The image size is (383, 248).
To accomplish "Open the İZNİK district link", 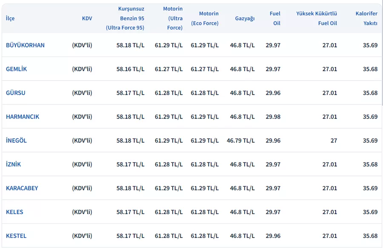I will [13, 164].
